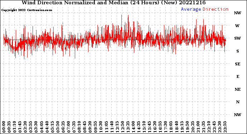
Task: Click the '09:55' time axis label
Action: click(96, 127)
